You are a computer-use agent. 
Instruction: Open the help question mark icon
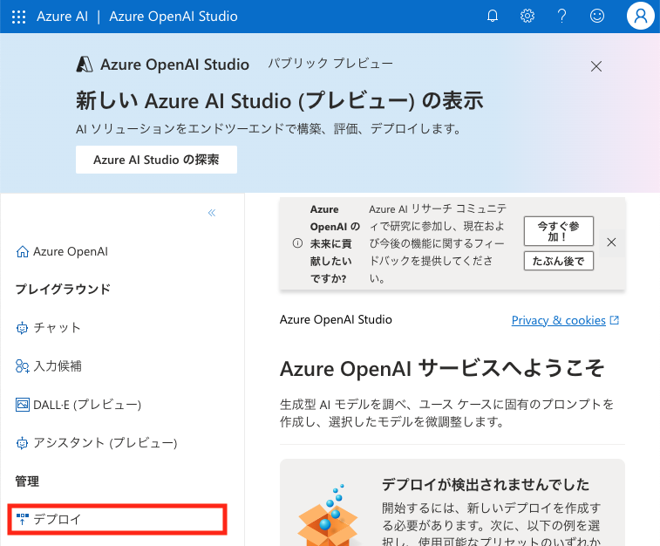click(562, 17)
